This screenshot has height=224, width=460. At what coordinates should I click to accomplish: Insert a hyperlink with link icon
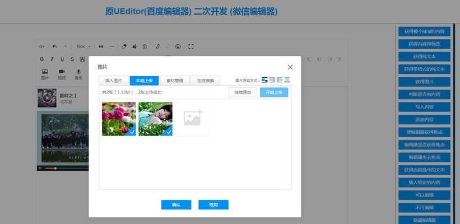point(157,46)
